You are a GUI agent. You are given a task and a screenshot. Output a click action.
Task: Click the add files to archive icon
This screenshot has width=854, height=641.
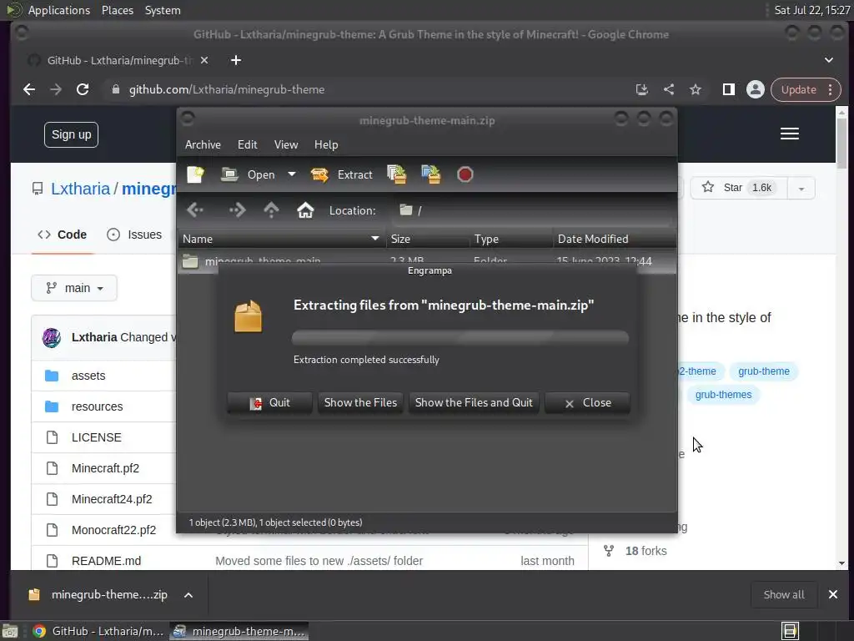coord(396,174)
